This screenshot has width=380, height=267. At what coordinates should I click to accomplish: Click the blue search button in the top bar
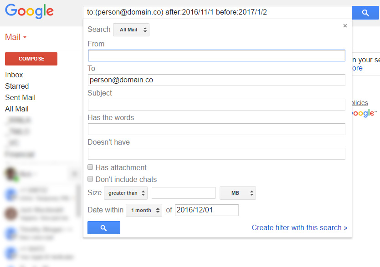click(x=365, y=13)
